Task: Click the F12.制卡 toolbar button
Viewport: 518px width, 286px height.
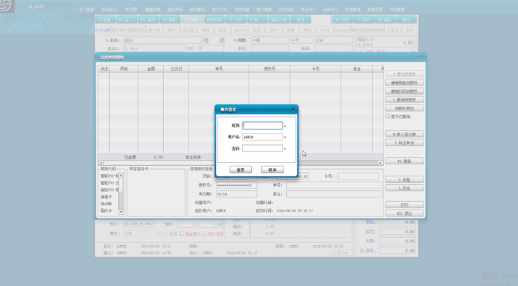Action: pos(148,20)
